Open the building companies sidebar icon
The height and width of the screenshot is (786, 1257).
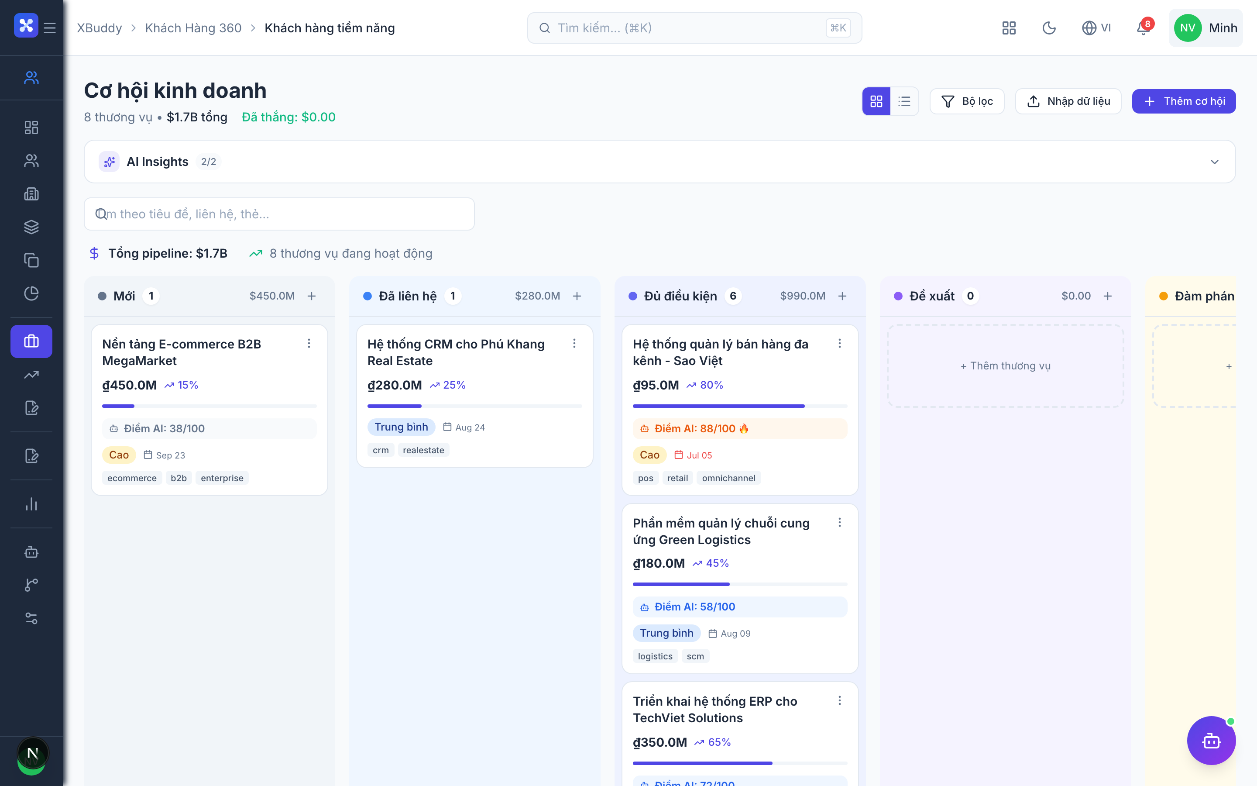click(31, 194)
